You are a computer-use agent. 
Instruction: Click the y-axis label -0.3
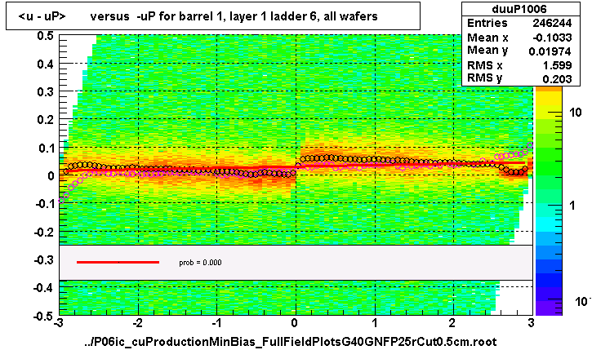(x=44, y=260)
